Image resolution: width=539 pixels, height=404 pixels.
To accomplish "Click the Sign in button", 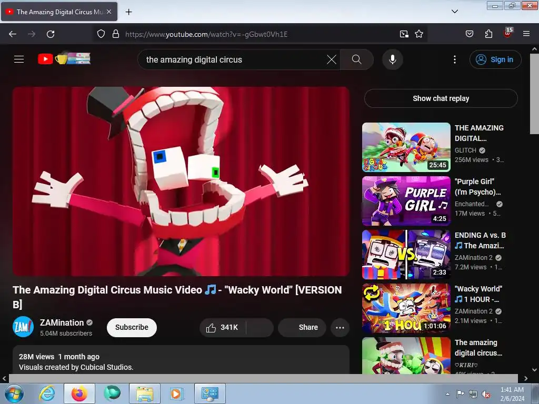I will point(495,59).
